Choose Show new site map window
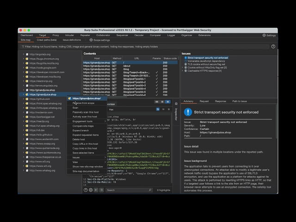Screen dimensions: 296x222 coord(87,166)
